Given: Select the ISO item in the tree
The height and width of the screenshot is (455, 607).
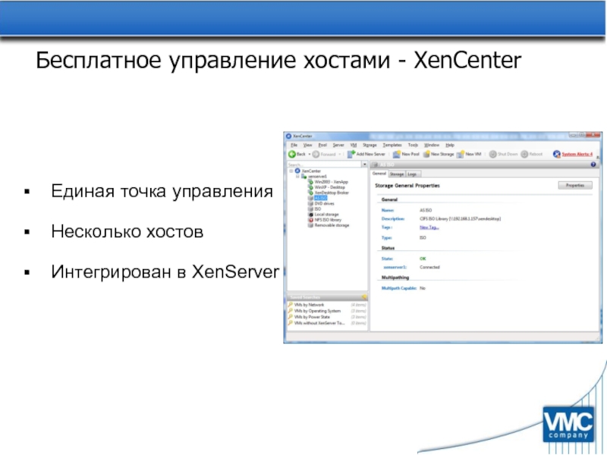Looking at the screenshot, I should point(318,209).
